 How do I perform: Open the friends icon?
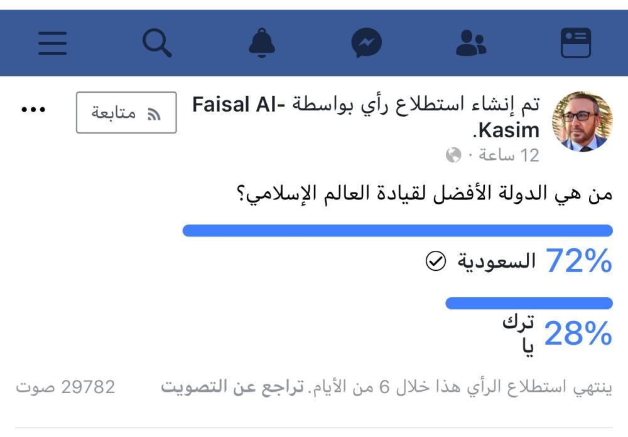click(x=471, y=44)
